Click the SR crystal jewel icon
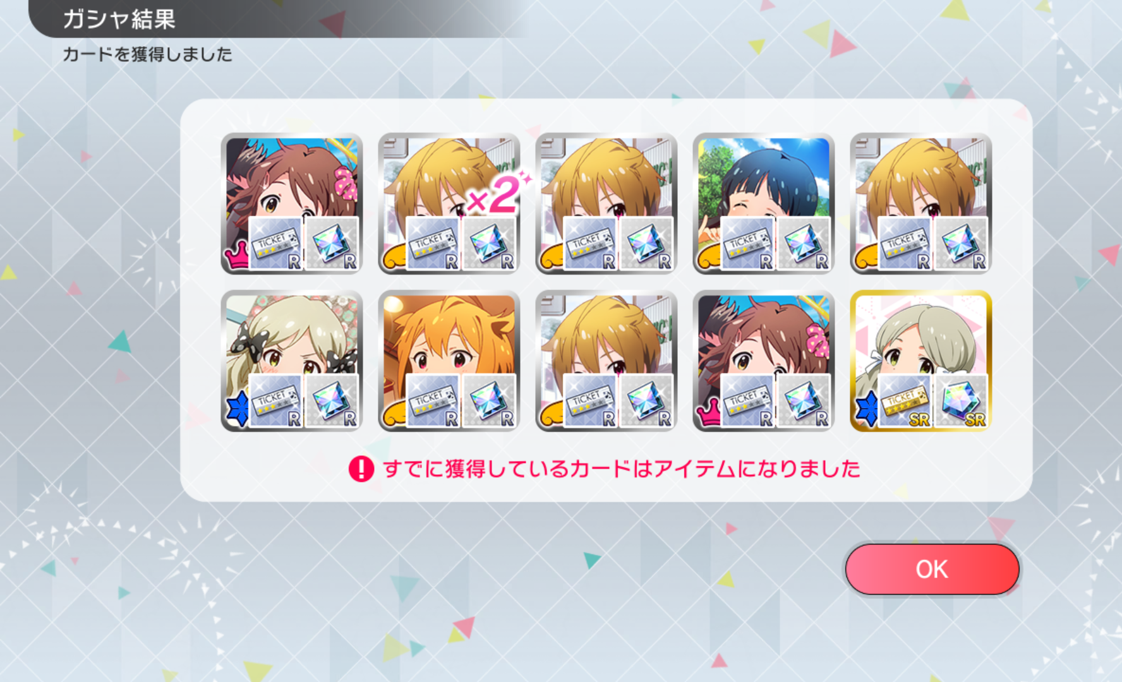This screenshot has height=682, width=1122. (x=961, y=401)
